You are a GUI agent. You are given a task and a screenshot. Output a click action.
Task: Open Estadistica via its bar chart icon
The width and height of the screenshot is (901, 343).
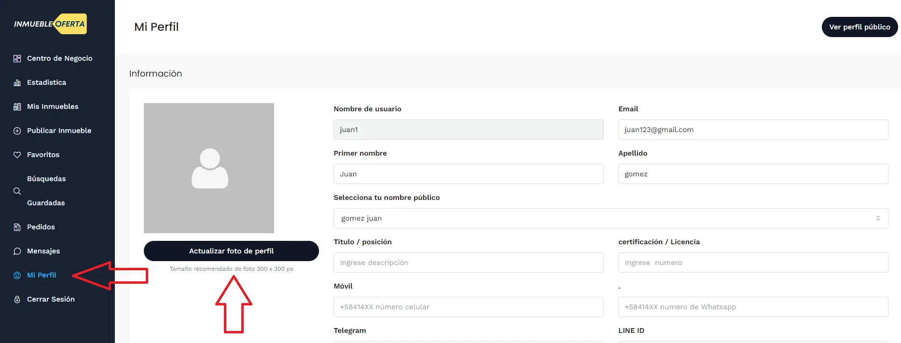(17, 82)
